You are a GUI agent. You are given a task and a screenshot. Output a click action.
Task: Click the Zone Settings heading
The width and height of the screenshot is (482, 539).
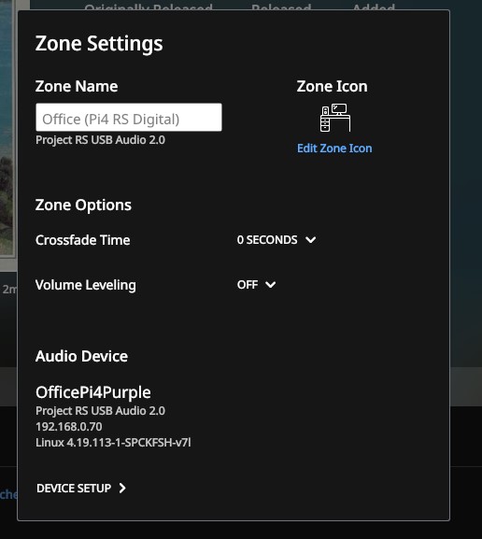point(99,44)
